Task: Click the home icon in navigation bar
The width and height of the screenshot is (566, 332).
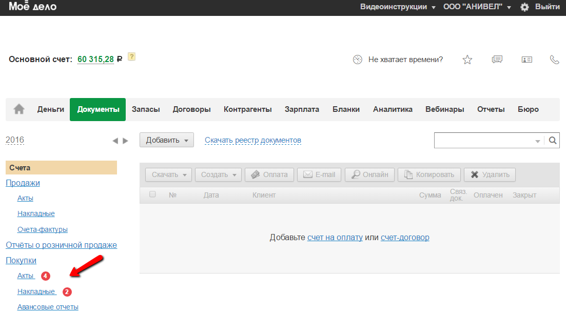Action: click(x=19, y=109)
